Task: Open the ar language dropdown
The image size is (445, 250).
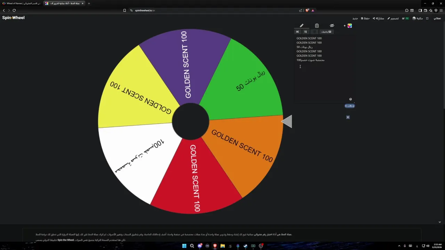Action: (x=405, y=18)
